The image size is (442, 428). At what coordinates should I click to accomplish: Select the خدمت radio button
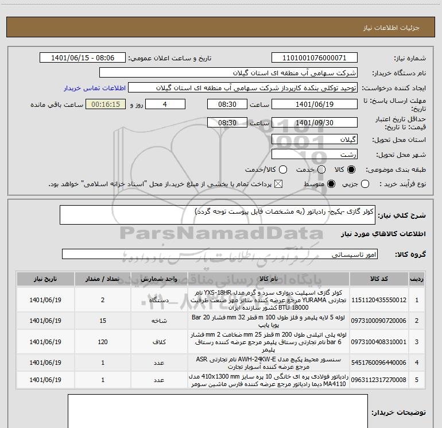(321, 169)
